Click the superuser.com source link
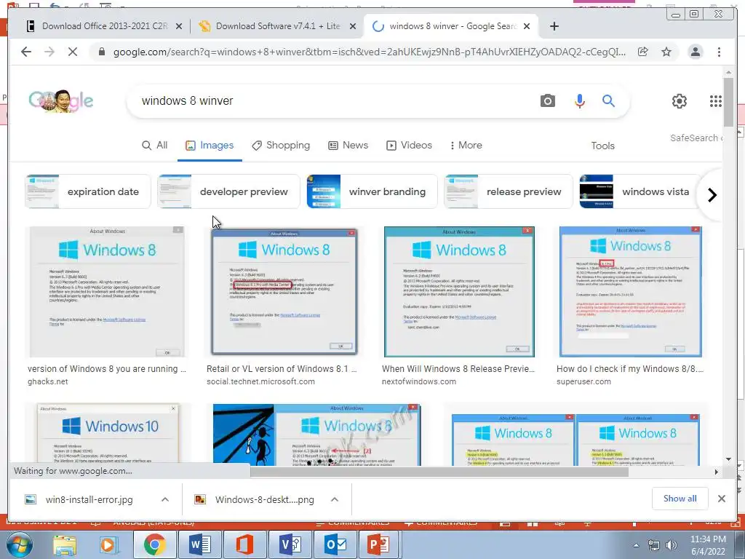Screen dimensions: 745x559 583,381
